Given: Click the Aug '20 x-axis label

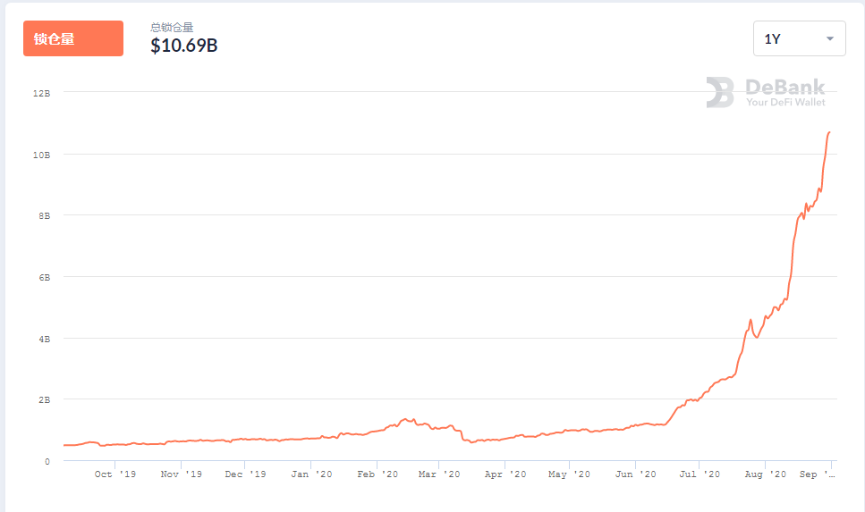Looking at the screenshot, I should point(765,474).
